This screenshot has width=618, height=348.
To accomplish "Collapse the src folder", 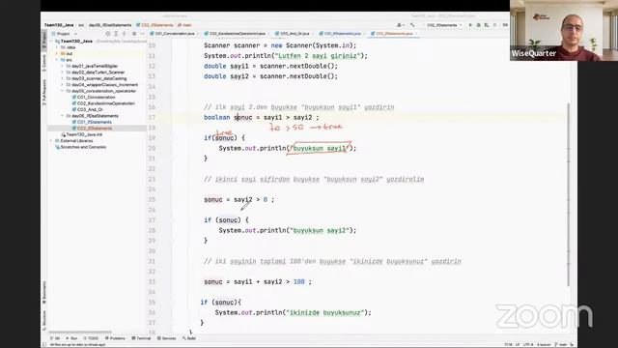I will click(57, 60).
